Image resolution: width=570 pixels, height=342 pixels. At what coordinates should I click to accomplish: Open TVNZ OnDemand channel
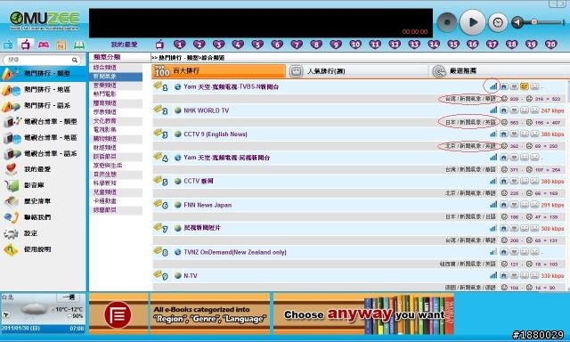(235, 252)
